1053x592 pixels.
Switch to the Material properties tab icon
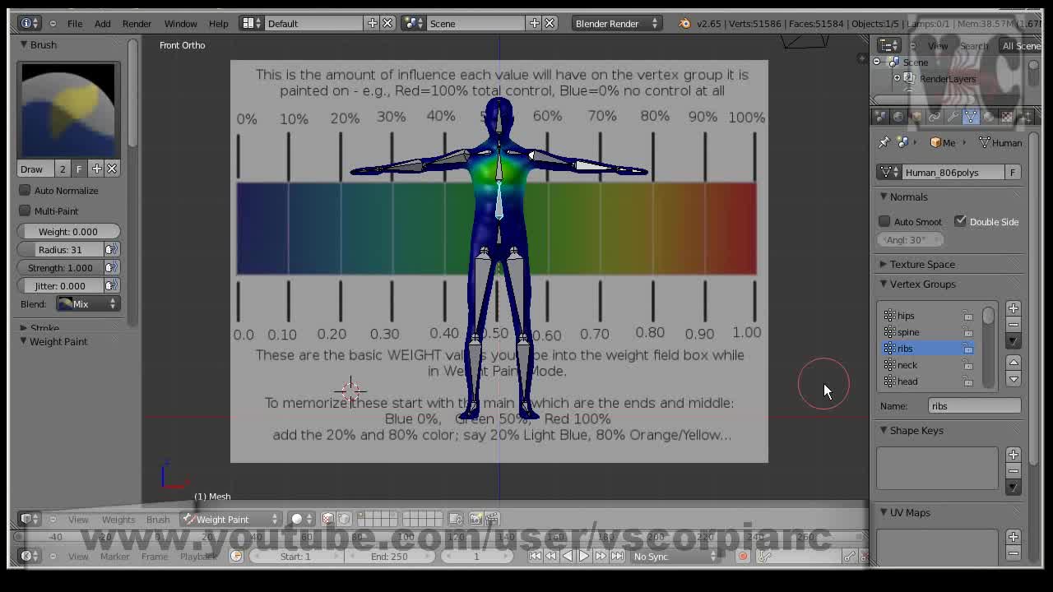tap(989, 117)
